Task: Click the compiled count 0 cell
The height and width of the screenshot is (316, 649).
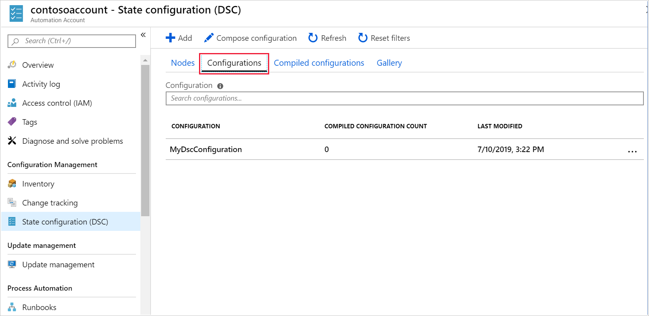Action: point(327,149)
